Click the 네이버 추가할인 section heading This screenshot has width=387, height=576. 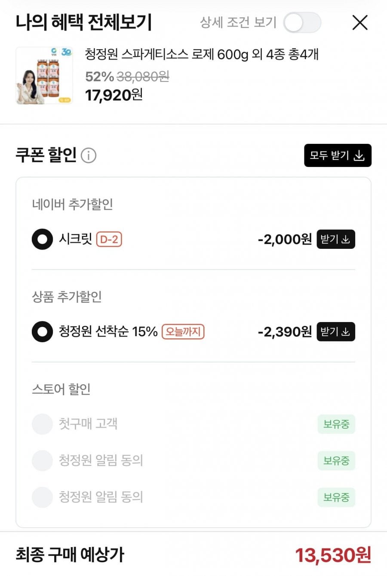tap(72, 204)
